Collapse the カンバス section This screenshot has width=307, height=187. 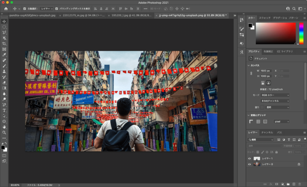point(249,65)
